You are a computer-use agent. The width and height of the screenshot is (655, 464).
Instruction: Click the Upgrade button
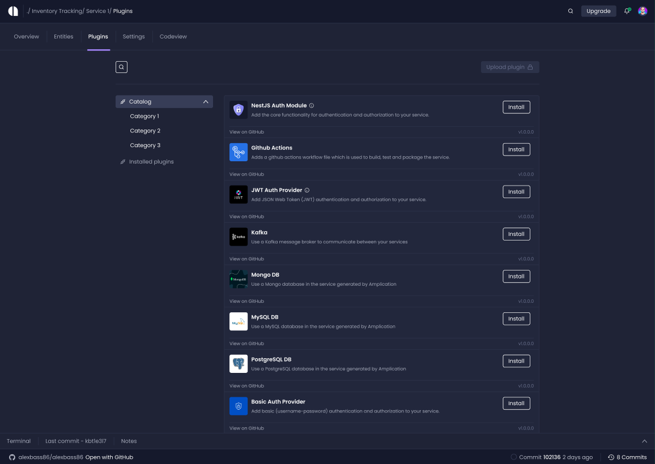point(598,11)
